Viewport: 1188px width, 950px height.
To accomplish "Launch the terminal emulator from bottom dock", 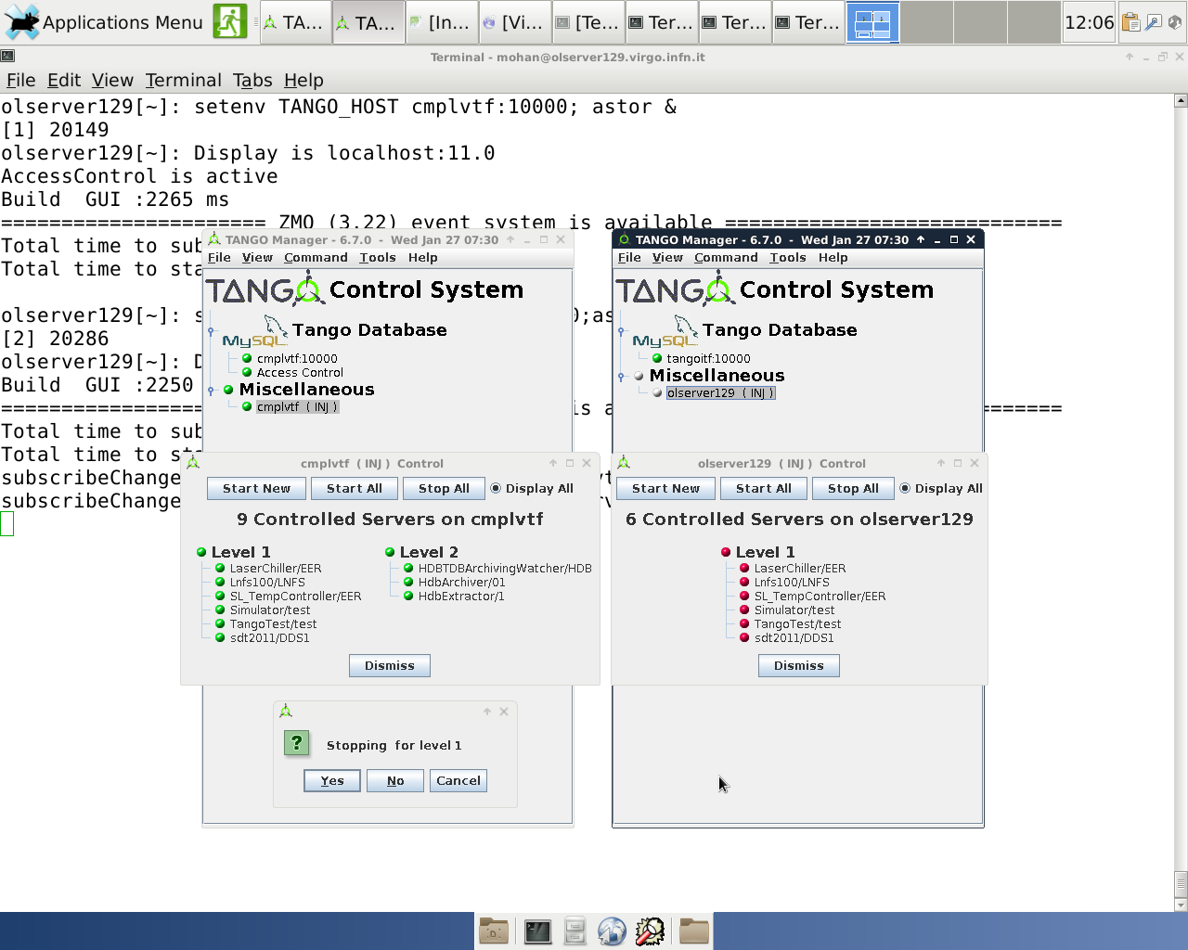I will [537, 931].
